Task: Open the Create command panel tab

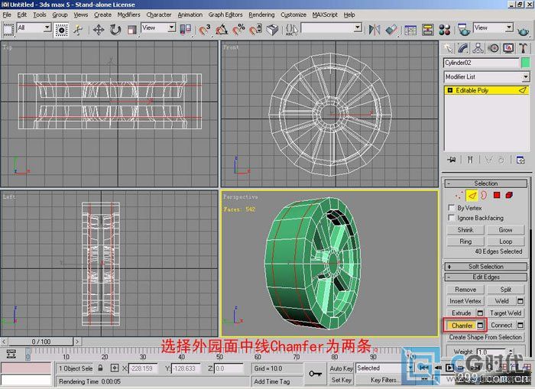Action: coord(448,48)
